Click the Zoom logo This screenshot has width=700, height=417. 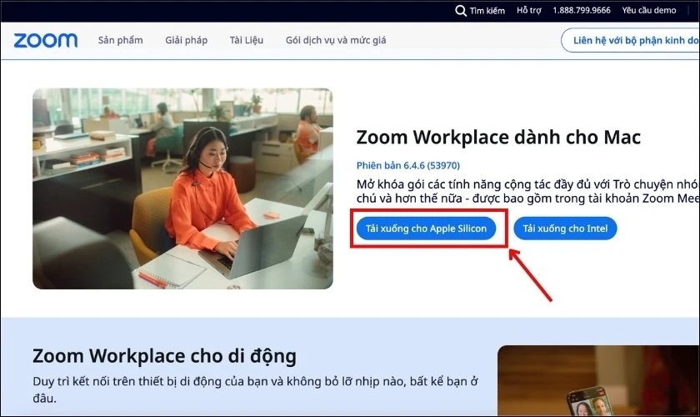pos(46,41)
